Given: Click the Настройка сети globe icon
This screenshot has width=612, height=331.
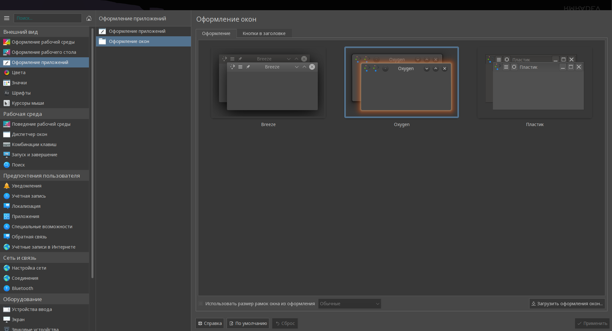Looking at the screenshot, I should point(6,268).
